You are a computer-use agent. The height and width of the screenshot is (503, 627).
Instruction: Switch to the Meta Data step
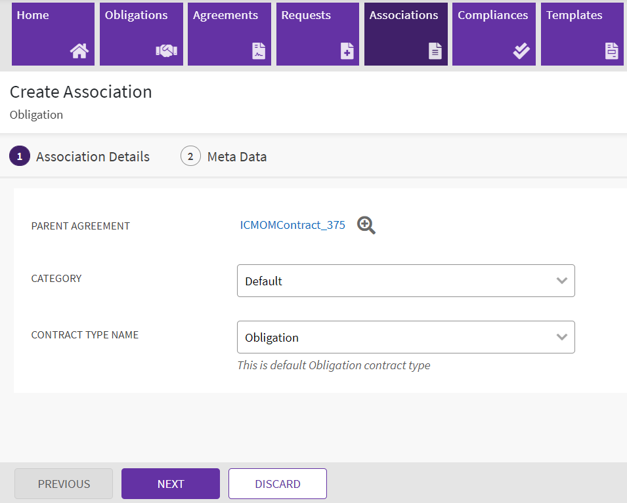click(x=236, y=157)
